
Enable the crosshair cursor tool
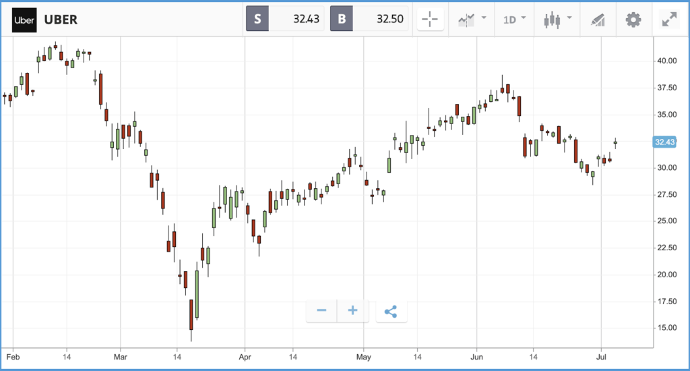click(x=430, y=20)
